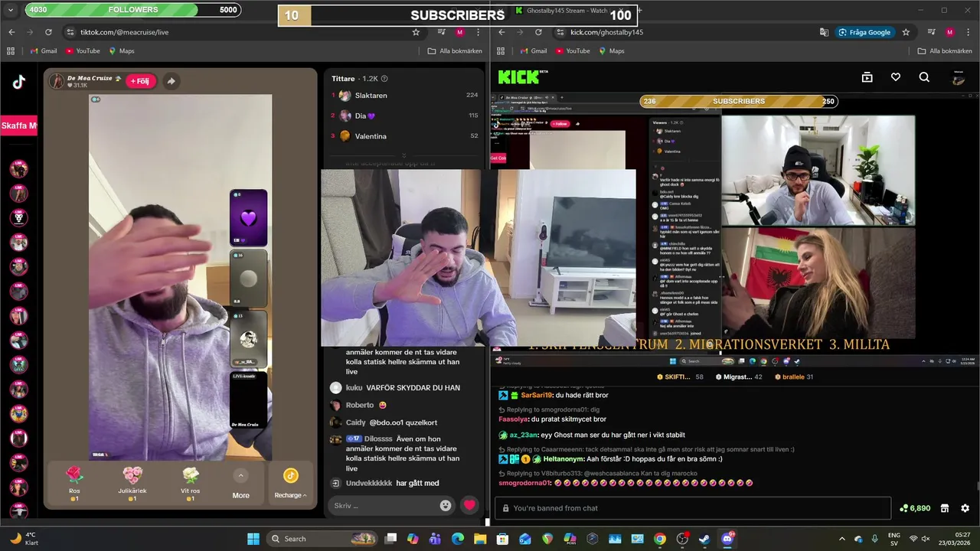Open Chrome menu in TikTok window
Viewport: 980px width, 551px height.
477,32
